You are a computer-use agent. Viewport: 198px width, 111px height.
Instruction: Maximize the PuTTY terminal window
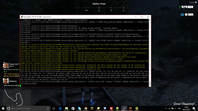[x=142, y=17]
